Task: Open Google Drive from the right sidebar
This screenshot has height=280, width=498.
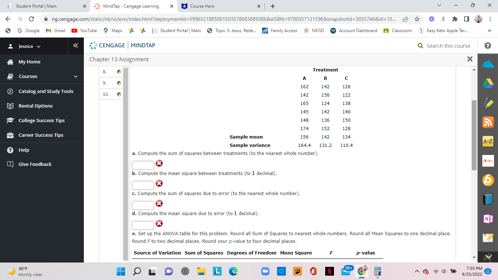Action: tap(488, 83)
